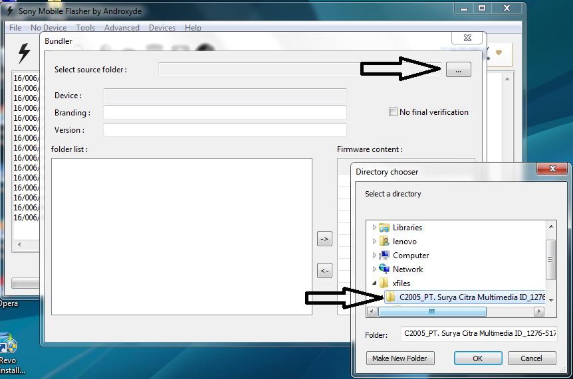573x379 pixels.
Task: Select the Computer icon in directory tree
Action: click(384, 256)
